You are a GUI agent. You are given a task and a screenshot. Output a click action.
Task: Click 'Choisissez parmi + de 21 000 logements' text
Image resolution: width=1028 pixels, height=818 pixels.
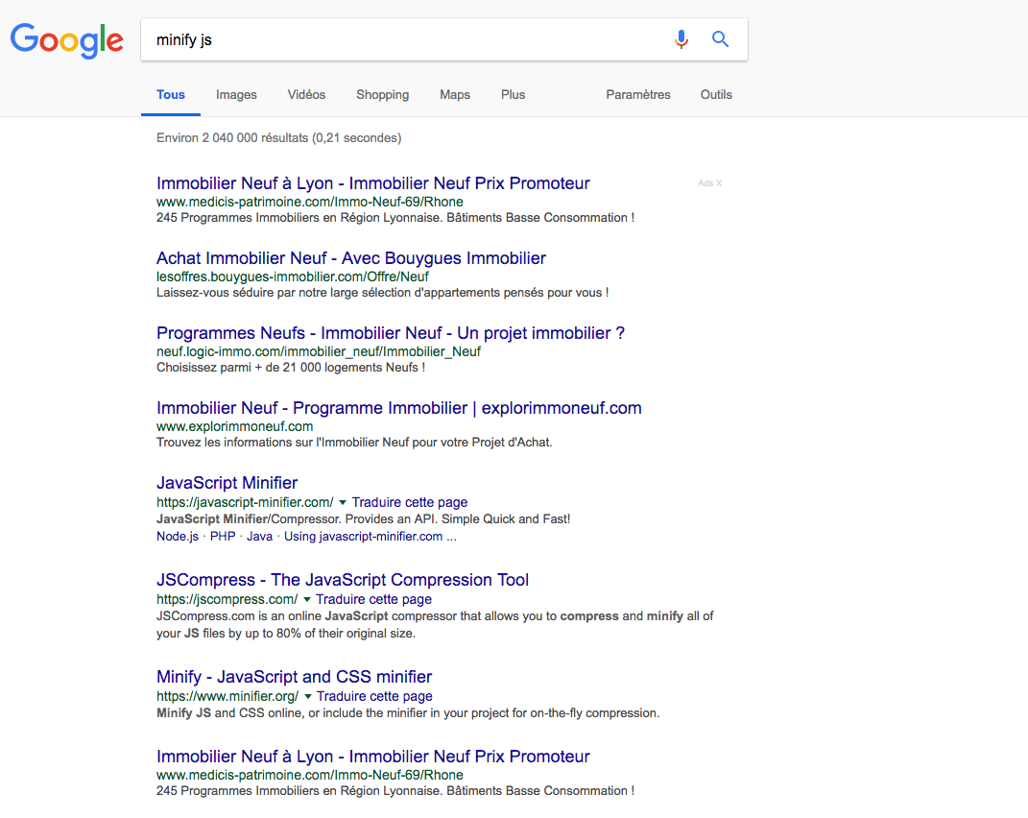291,367
